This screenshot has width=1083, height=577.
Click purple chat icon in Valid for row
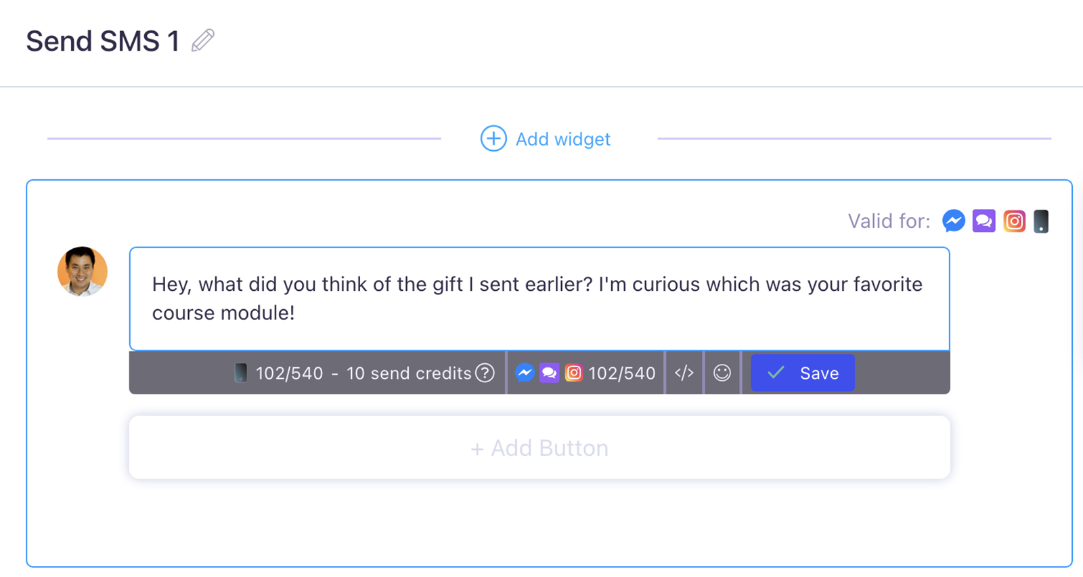[983, 221]
